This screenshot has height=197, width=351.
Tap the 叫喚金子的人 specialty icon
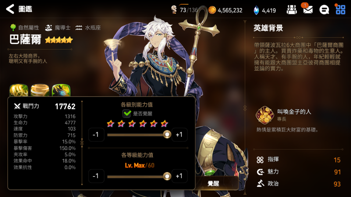[x=265, y=115]
